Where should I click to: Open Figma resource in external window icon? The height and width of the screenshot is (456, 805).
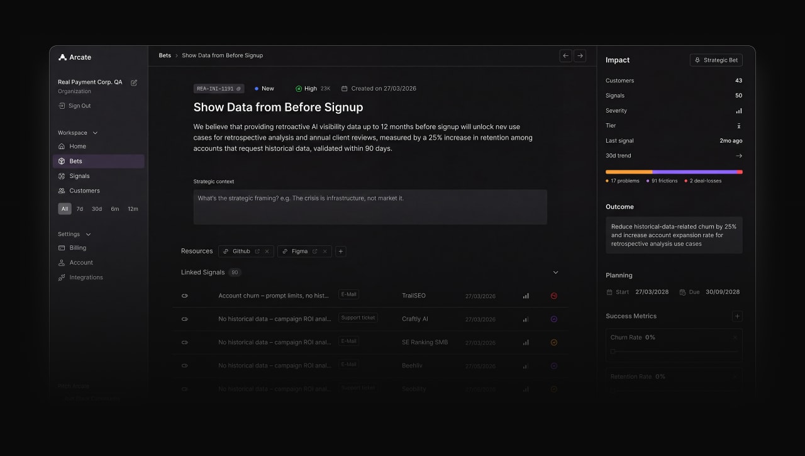tap(315, 251)
